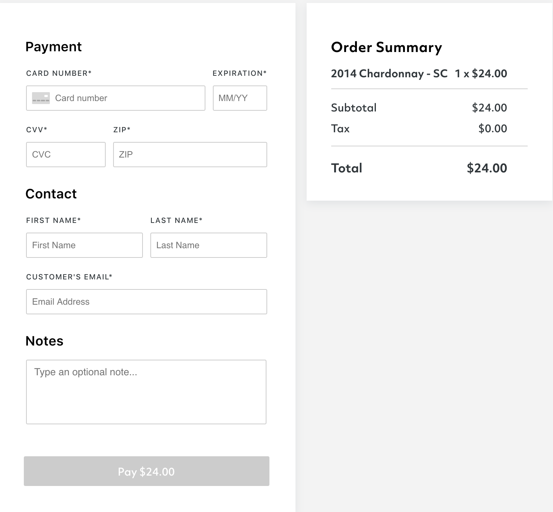Image resolution: width=553 pixels, height=512 pixels.
Task: Focus the Email Address input
Action: coord(147,302)
